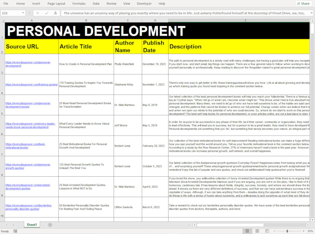Viewport: 315px width, 234px height.
Task: Switch to the Home ribbon tab
Action: (x=20, y=3)
